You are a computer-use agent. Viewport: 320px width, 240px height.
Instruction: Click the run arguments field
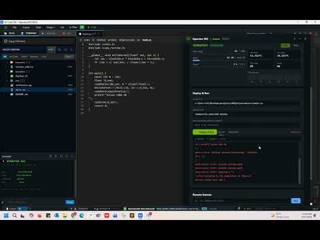pos(246,125)
